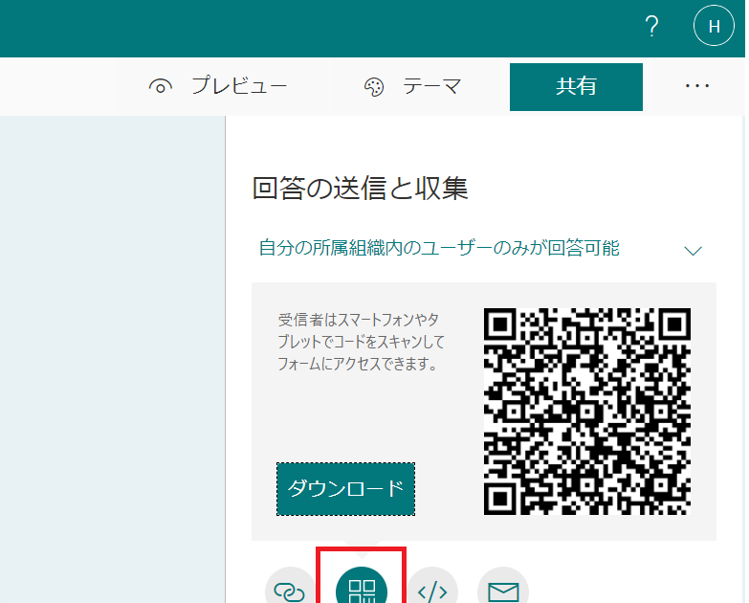Screen dimensions: 749x603
Task: Click the ダウンロード download button
Action: pyautogui.click(x=346, y=489)
